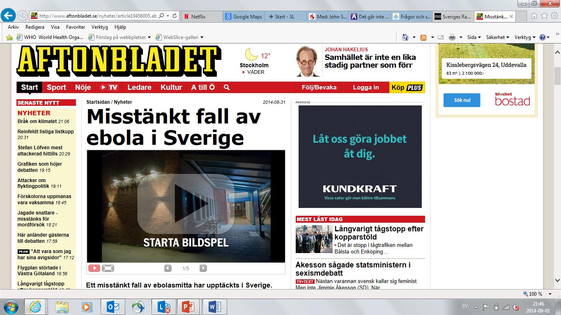This screenshot has width=561, height=315.
Task: Click the Köp PLUS button
Action: coord(407,87)
